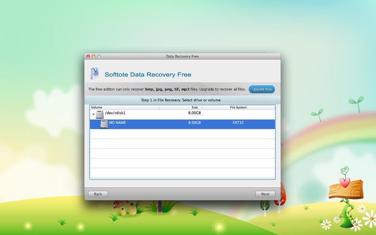Click the 8.00GB size of NO NAME

pos(194,123)
